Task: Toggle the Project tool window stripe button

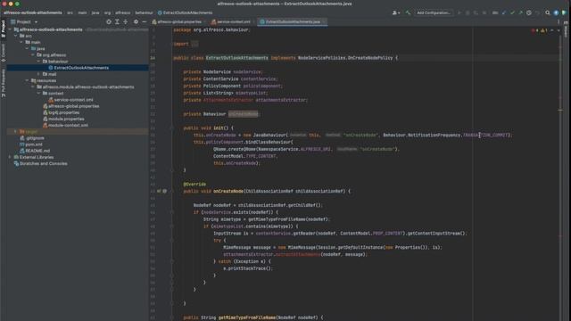Action: (x=4, y=29)
